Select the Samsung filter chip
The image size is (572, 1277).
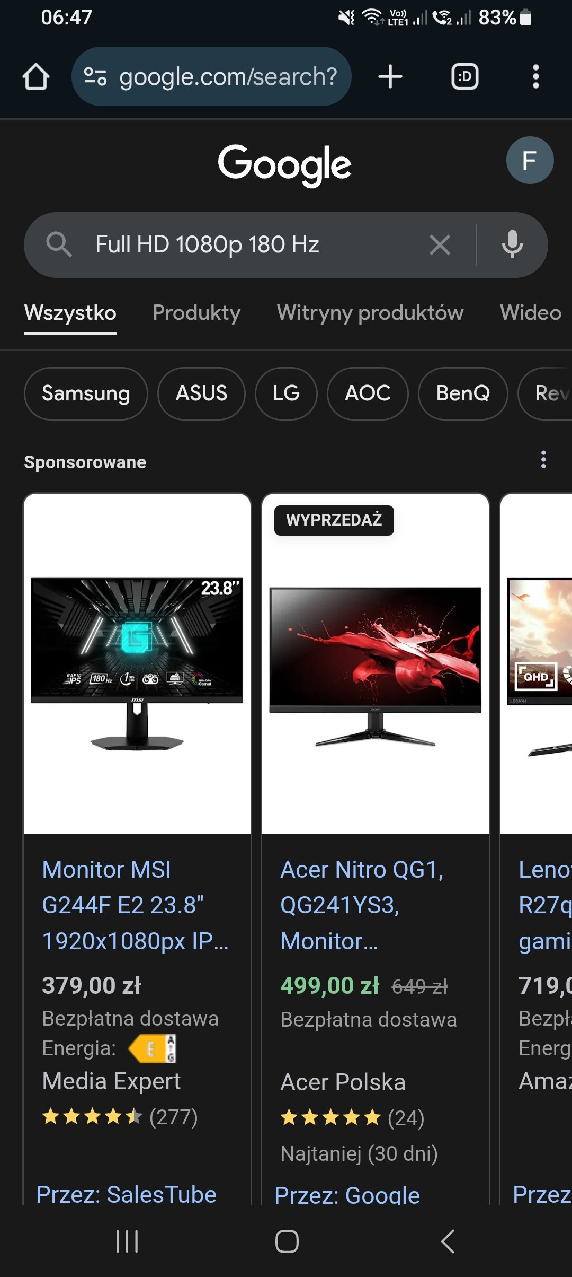[x=86, y=393]
